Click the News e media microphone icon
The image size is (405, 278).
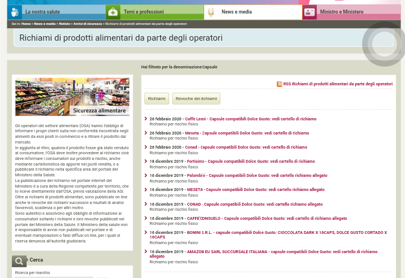211,12
